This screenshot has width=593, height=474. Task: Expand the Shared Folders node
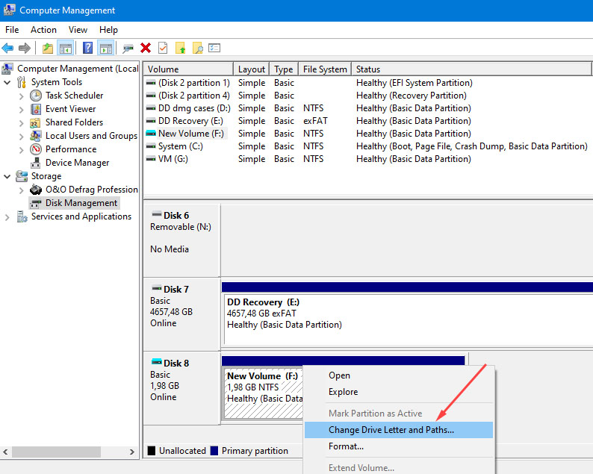tap(21, 123)
